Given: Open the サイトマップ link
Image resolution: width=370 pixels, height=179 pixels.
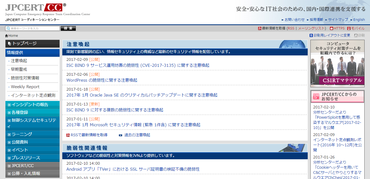Looking at the screenshot, I should click(x=338, y=20).
